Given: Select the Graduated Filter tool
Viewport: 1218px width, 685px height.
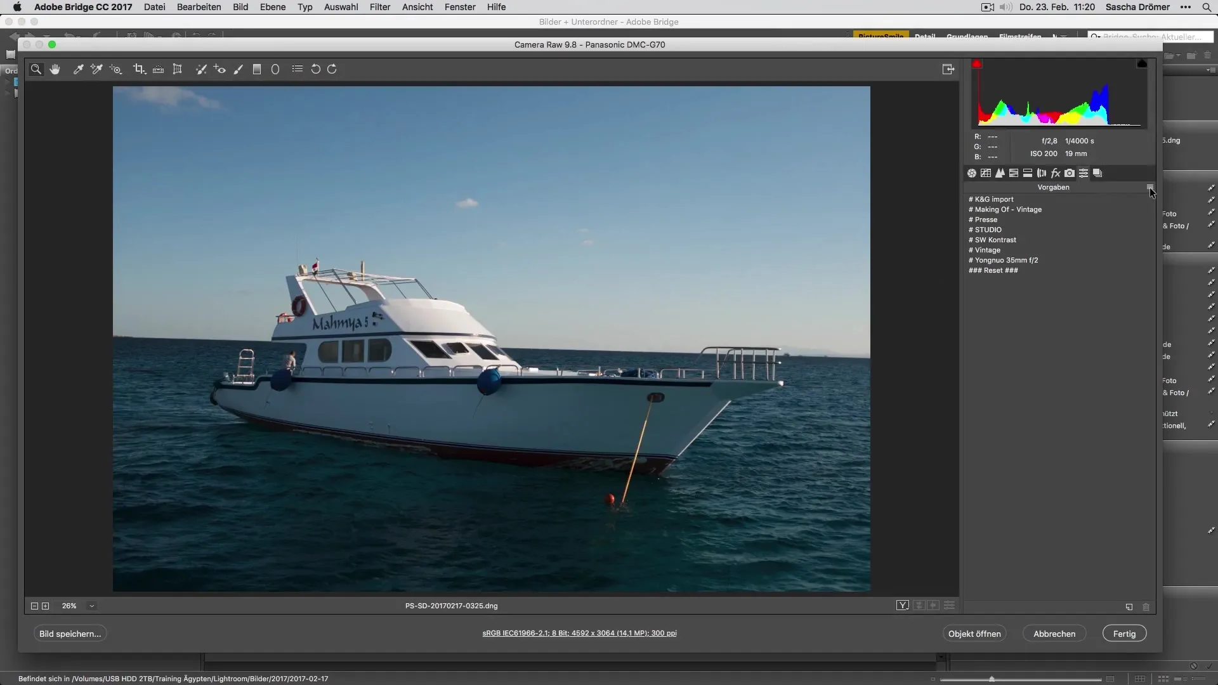Looking at the screenshot, I should click(x=257, y=69).
